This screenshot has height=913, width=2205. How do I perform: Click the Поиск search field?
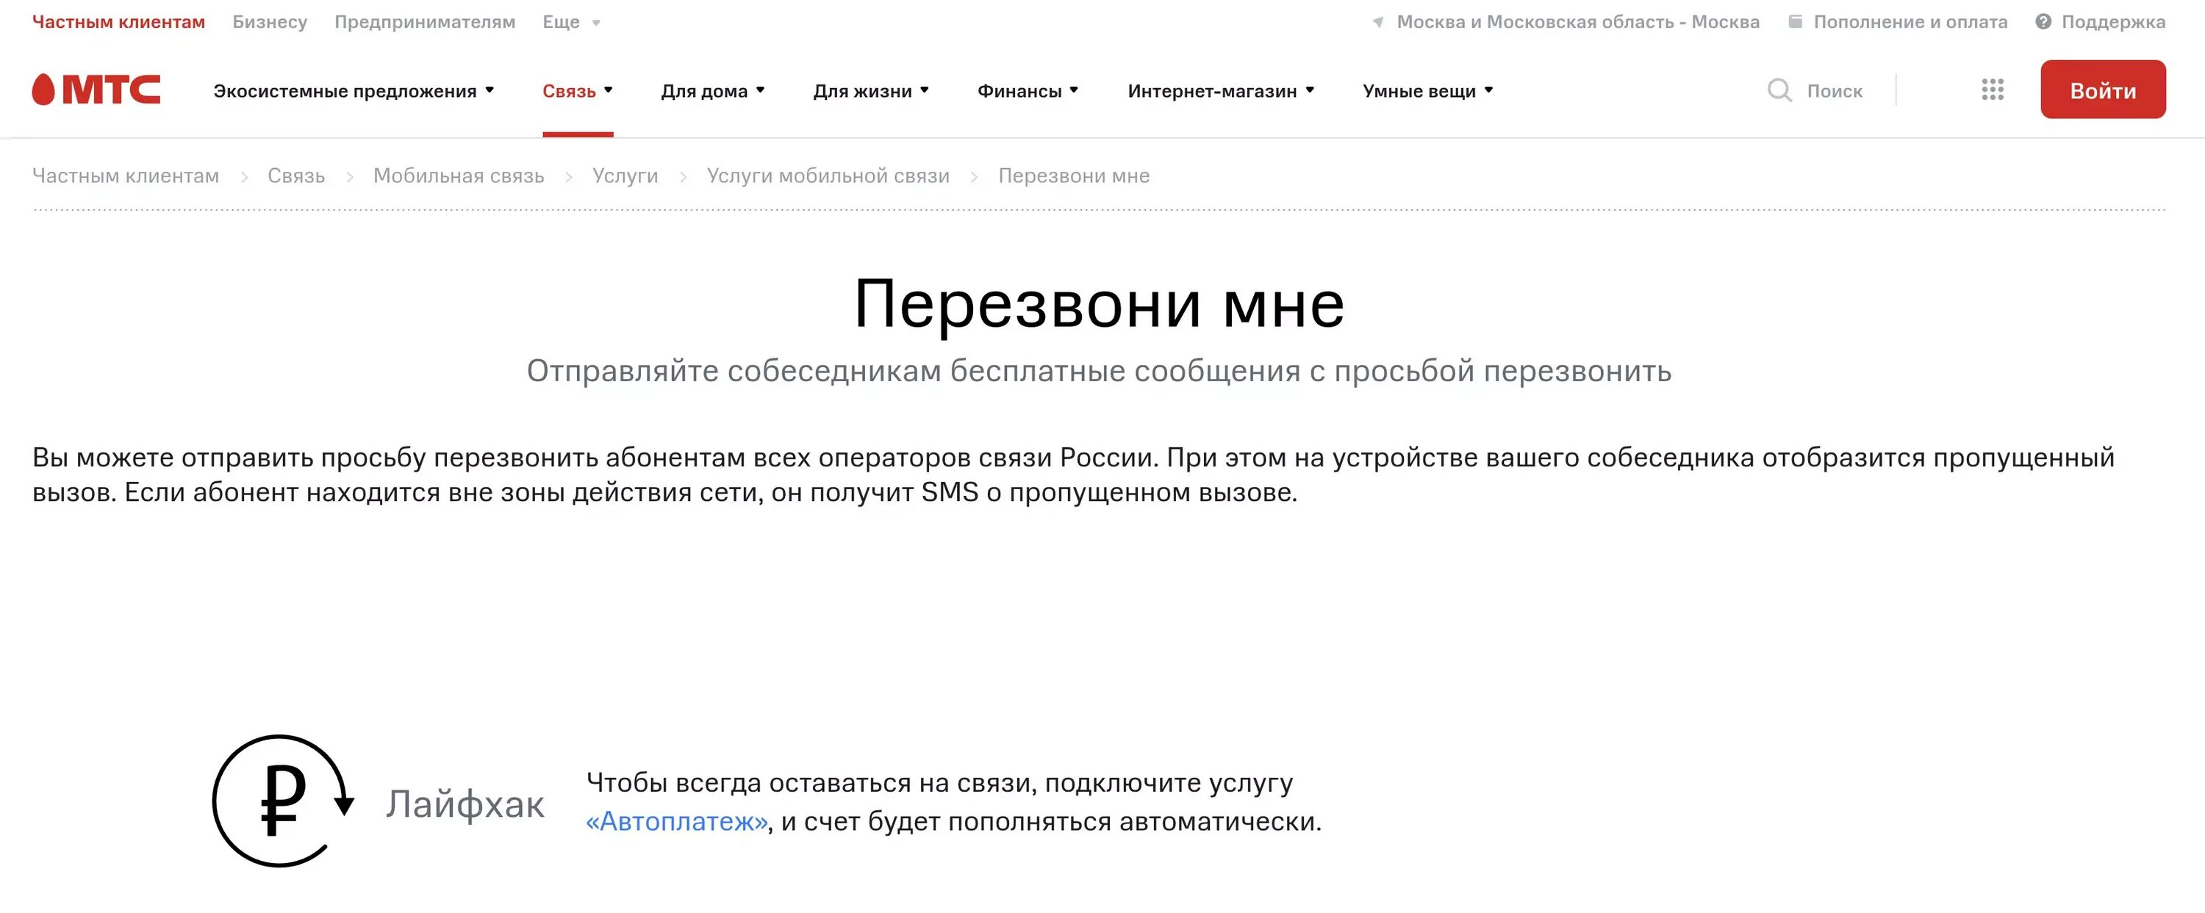(x=1835, y=90)
